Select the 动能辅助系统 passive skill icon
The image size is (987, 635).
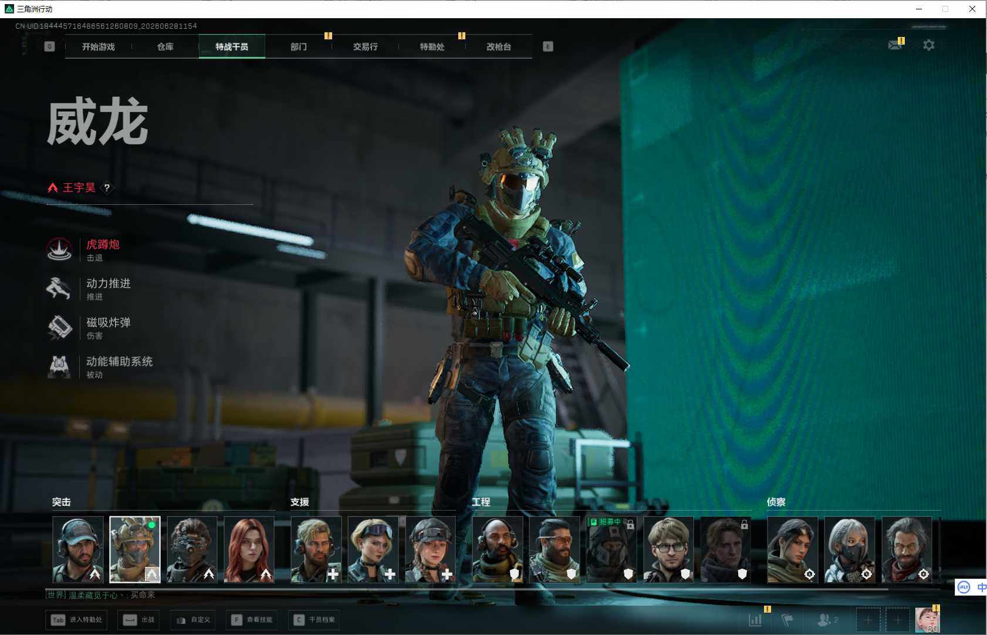coord(59,367)
